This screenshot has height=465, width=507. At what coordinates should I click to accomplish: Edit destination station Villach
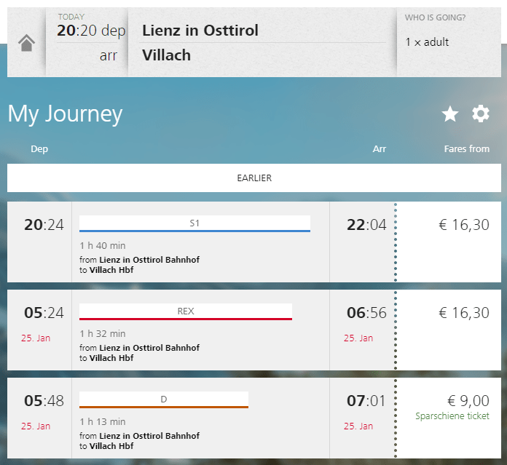167,55
